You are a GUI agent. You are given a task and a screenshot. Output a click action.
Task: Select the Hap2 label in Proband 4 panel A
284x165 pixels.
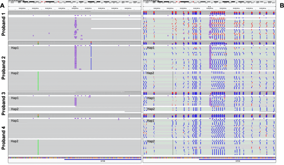(x=15, y=141)
